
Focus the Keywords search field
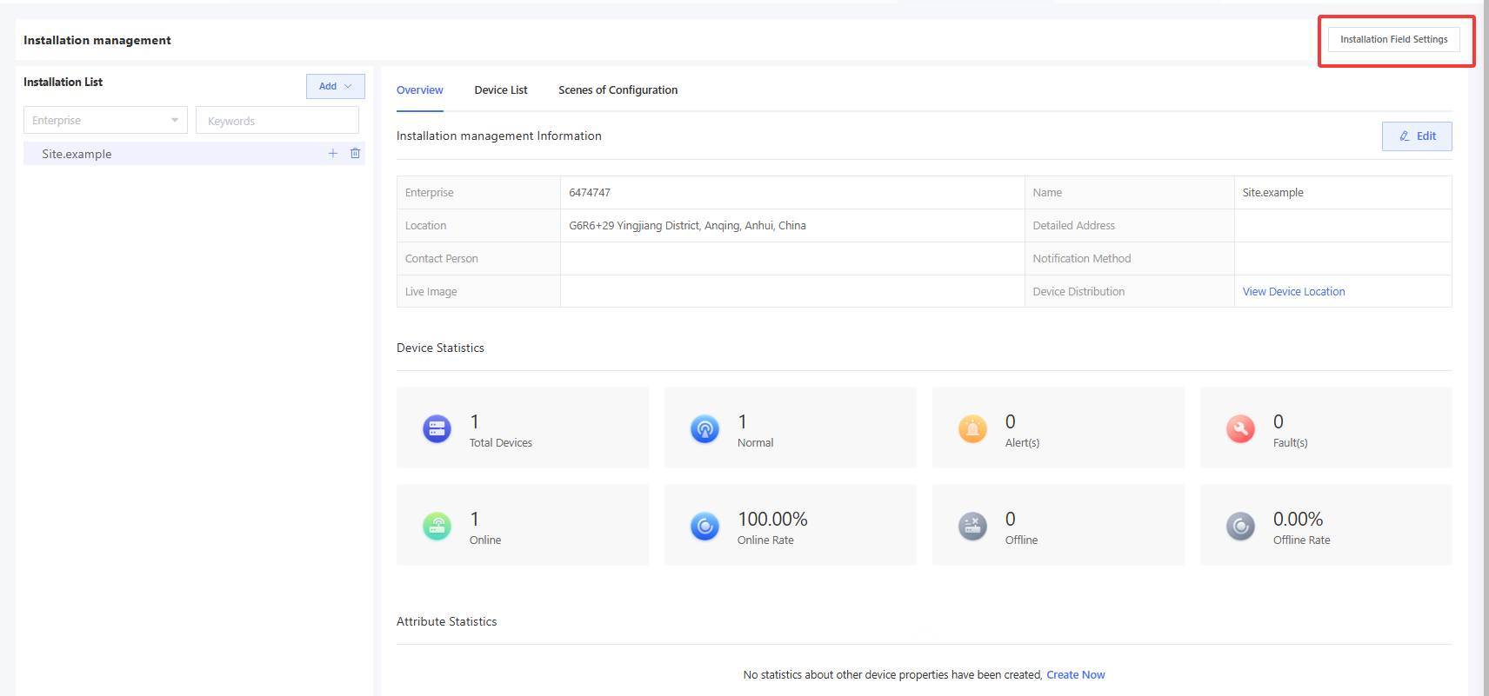coord(277,121)
